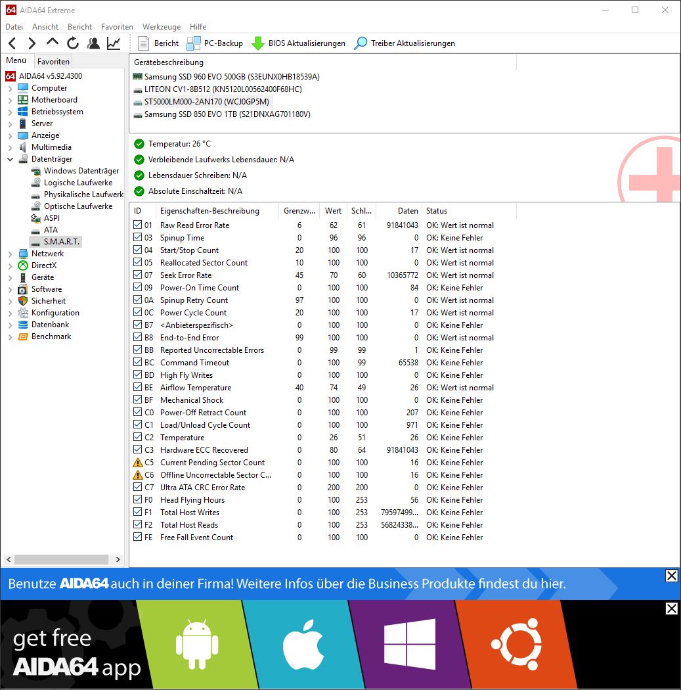Click the DirectX Xbox icon in tree
This screenshot has height=690, width=681.
tap(23, 265)
